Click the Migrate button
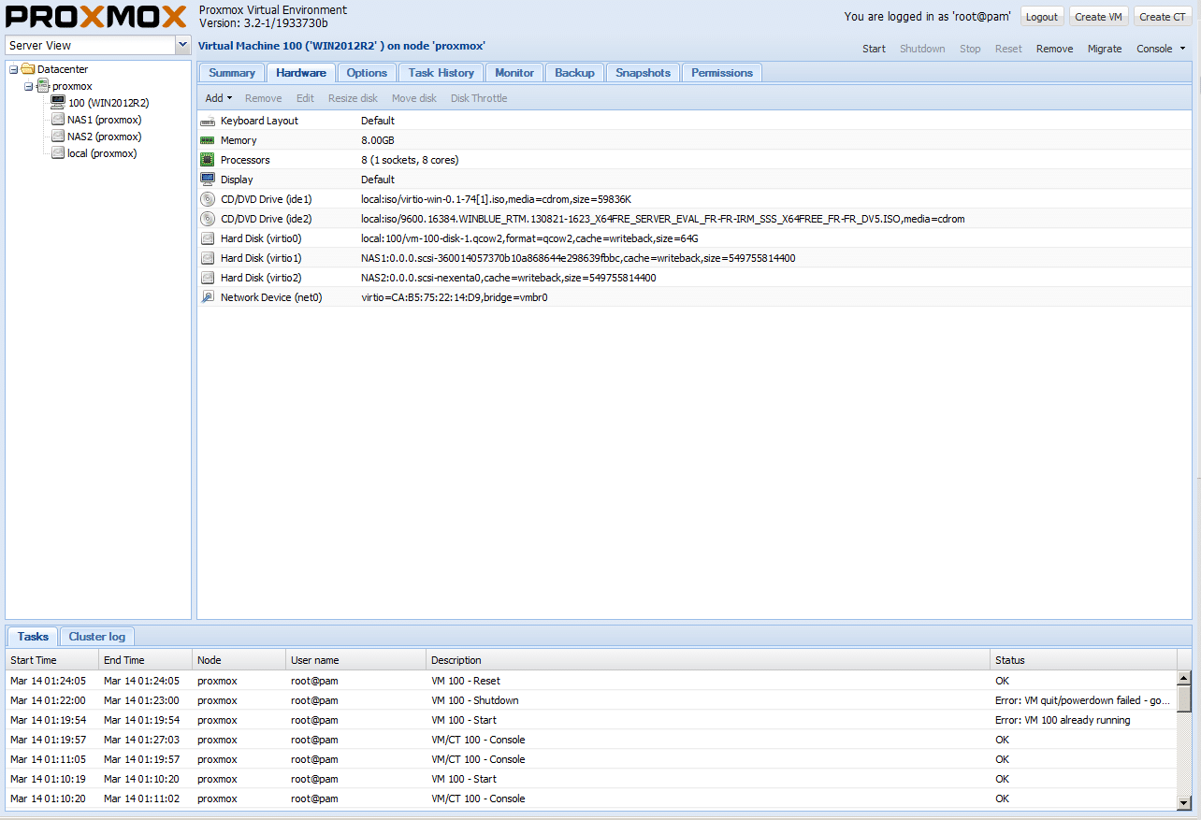The height and width of the screenshot is (820, 1201). pyautogui.click(x=1105, y=49)
